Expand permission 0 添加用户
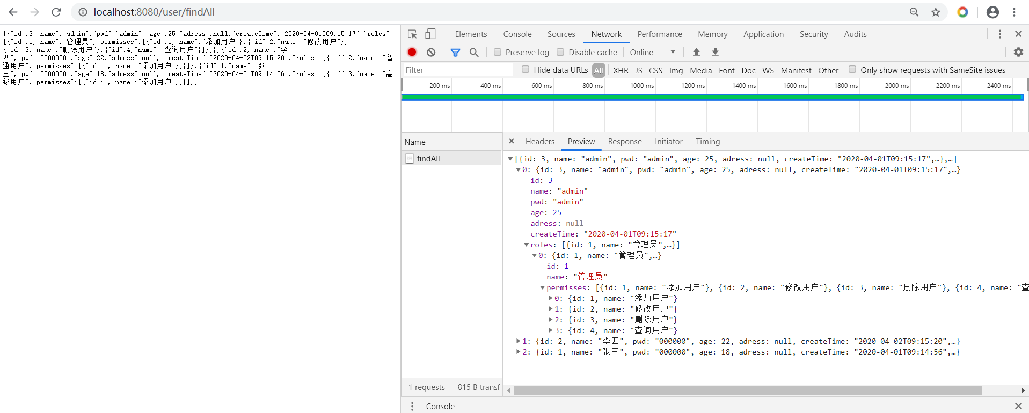This screenshot has width=1029, height=413. point(551,298)
